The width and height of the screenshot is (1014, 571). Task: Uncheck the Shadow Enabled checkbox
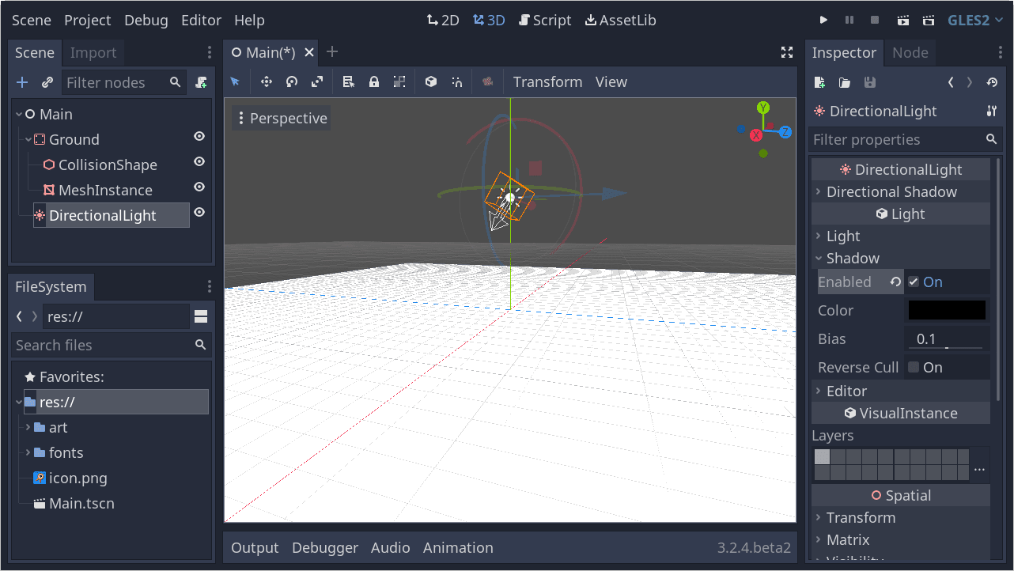[914, 282]
